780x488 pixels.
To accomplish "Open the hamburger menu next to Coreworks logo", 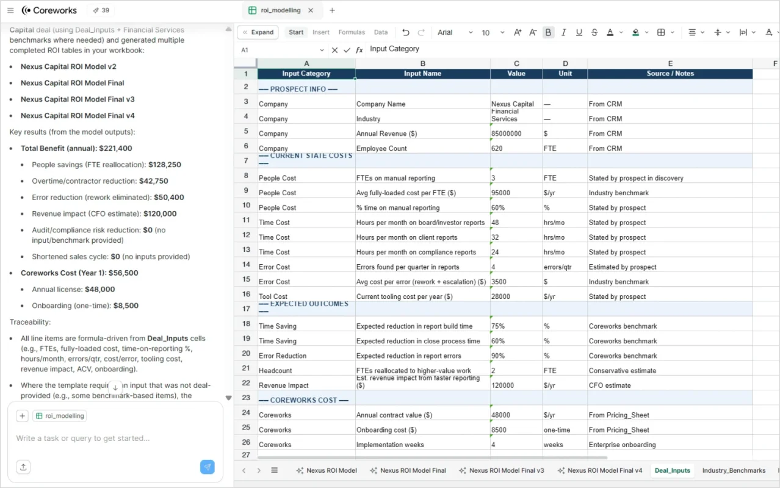I will 10,10.
